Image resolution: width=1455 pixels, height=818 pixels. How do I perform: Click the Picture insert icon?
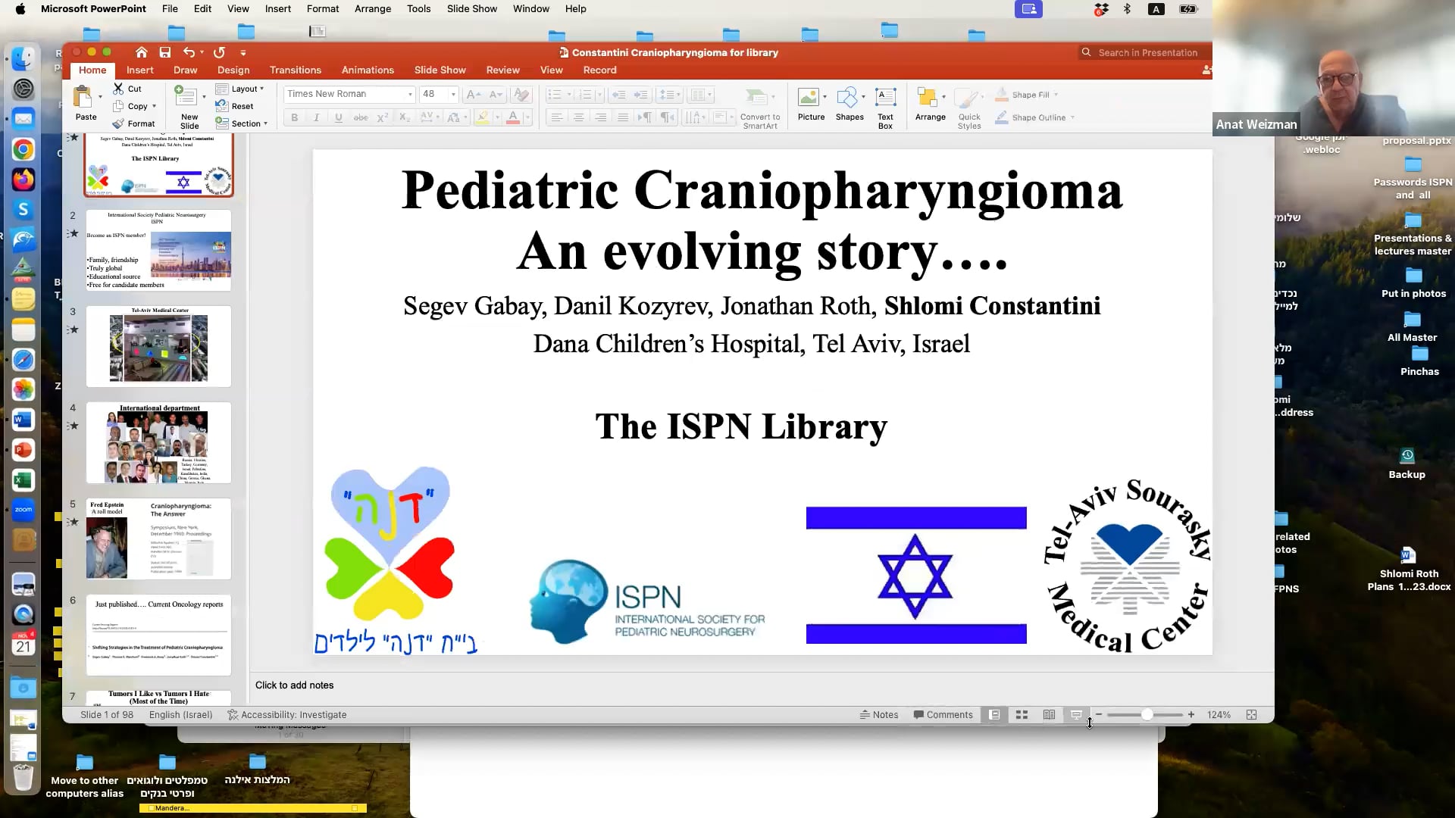coord(808,97)
